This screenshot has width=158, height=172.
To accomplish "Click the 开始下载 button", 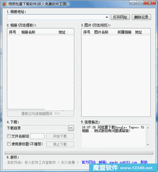I will 60,136.
